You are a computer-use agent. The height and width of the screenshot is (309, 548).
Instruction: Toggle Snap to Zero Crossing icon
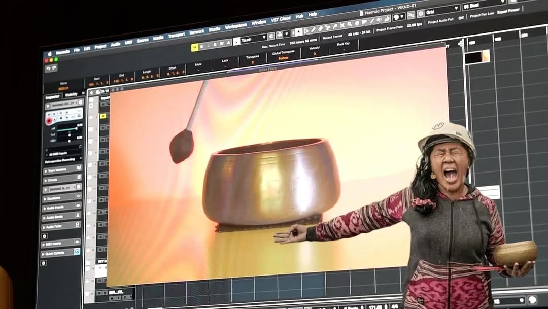pyautogui.click(x=412, y=15)
